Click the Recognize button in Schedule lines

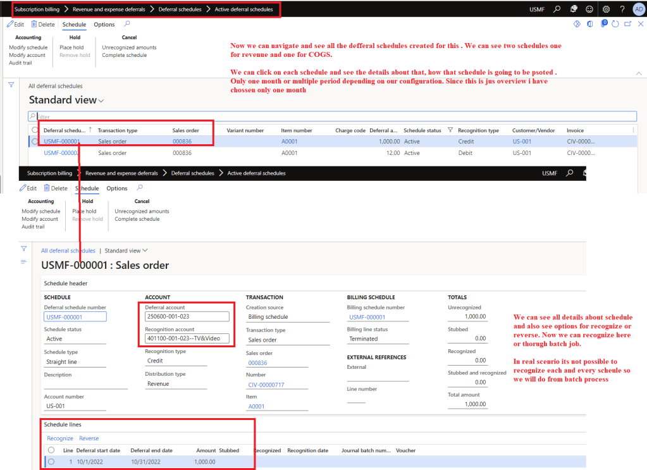point(60,438)
